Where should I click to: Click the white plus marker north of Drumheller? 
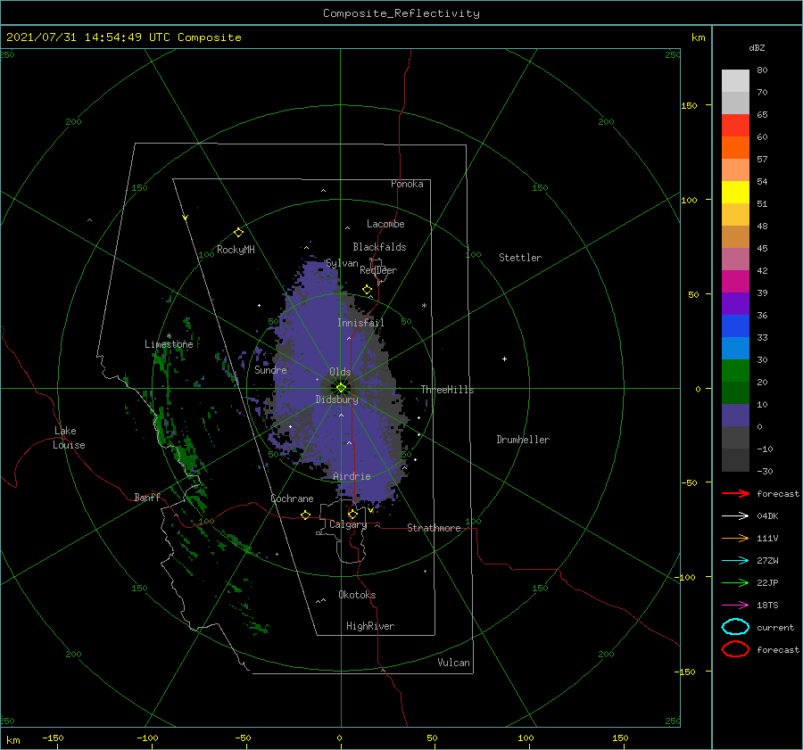[x=504, y=359]
